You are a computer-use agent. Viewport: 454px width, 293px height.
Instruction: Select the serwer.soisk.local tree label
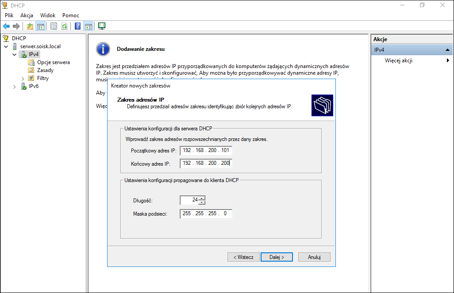(x=41, y=46)
